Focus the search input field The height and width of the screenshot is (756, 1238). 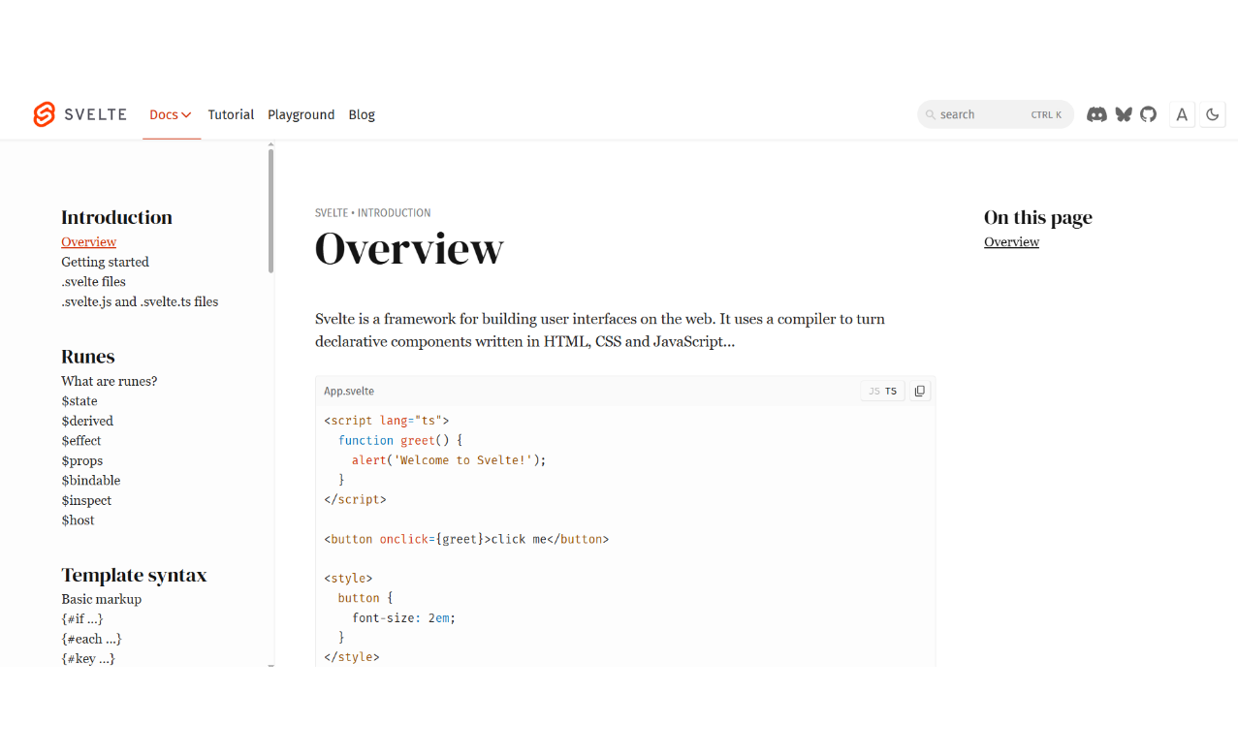click(x=996, y=114)
